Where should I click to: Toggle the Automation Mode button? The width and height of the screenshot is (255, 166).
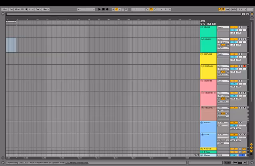[x=209, y=24]
